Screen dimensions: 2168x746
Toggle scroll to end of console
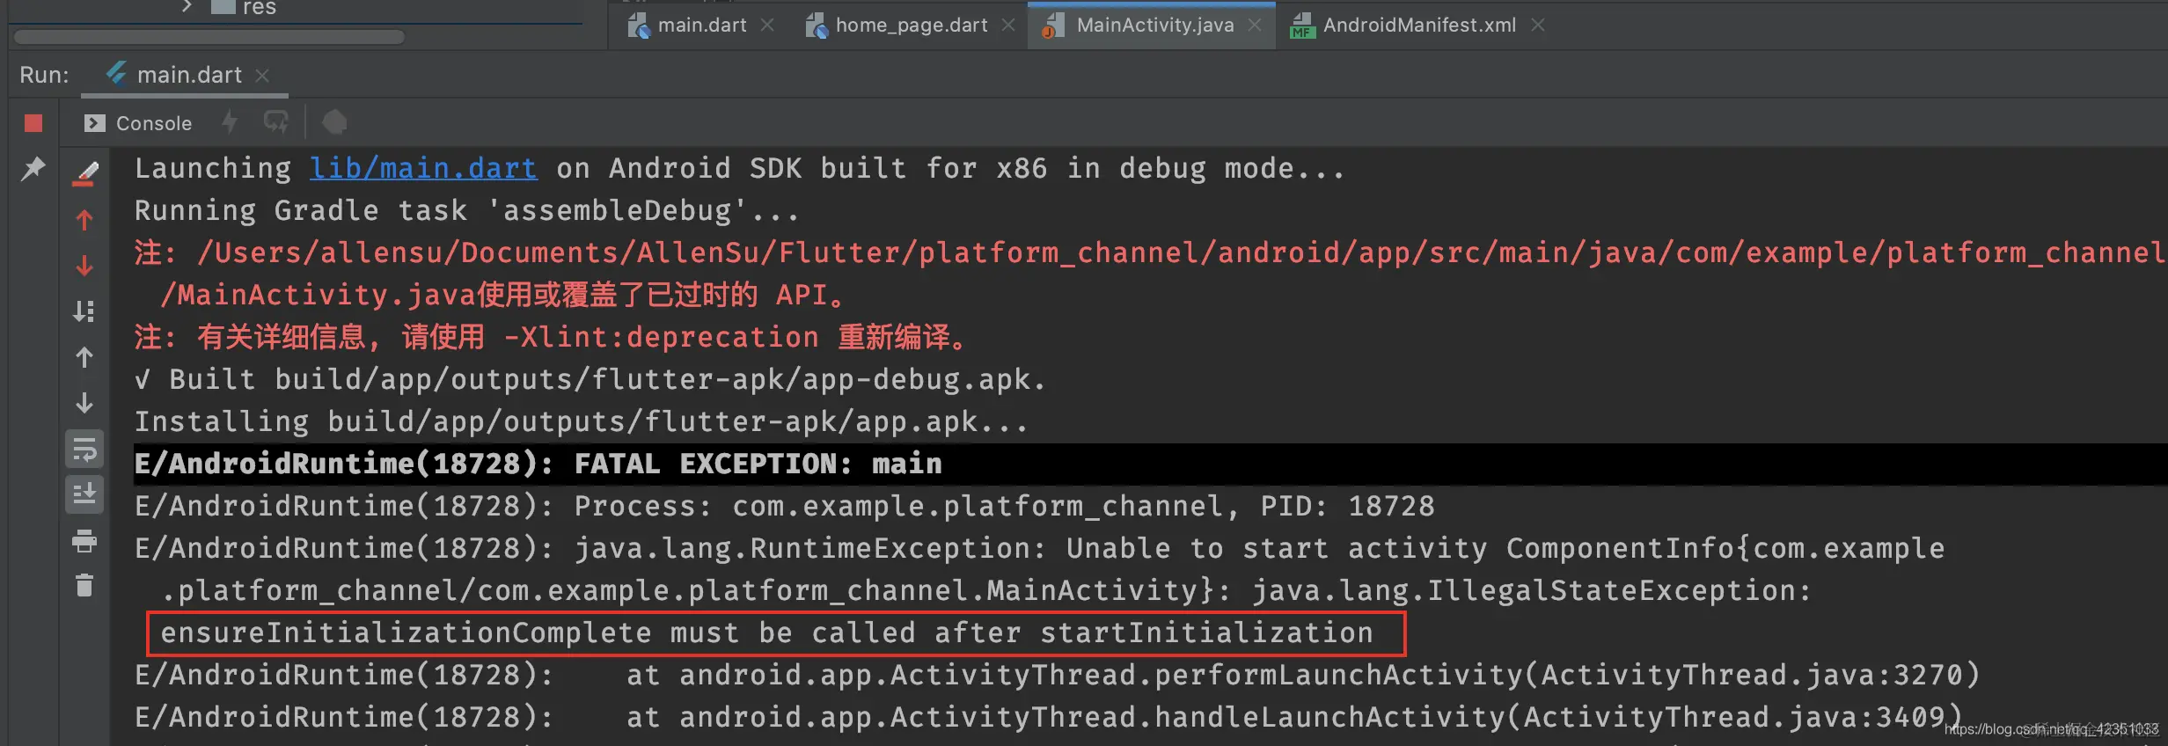tap(84, 494)
